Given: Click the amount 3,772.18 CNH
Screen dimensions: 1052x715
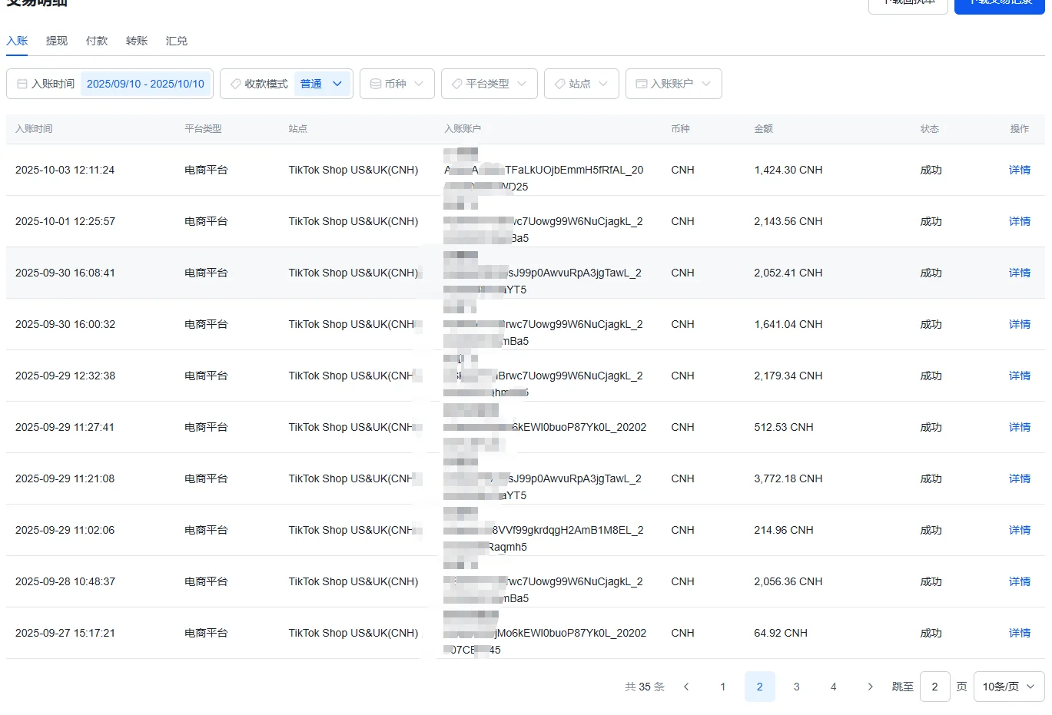Looking at the screenshot, I should click(788, 478).
